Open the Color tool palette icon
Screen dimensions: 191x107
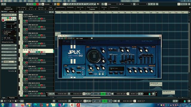coord(98,4)
